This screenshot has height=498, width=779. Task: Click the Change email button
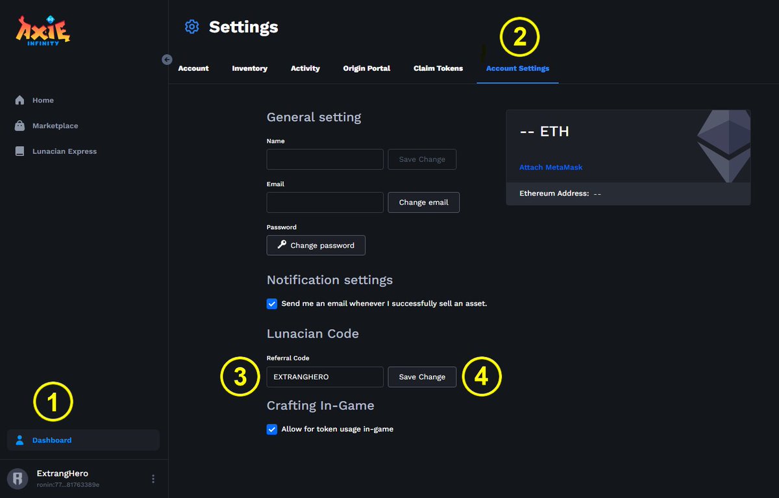point(423,202)
